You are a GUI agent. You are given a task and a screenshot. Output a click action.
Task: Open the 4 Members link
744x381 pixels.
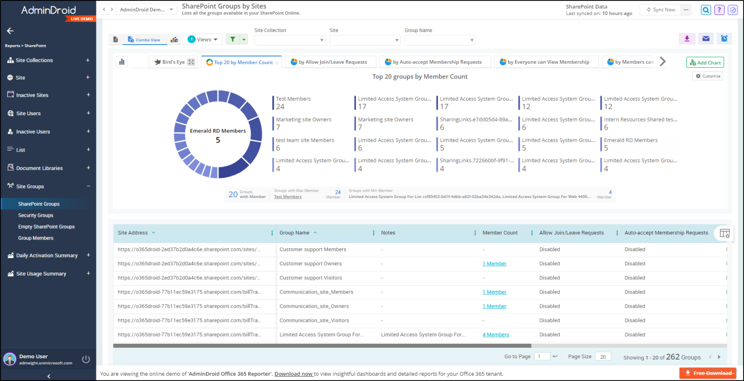pyautogui.click(x=496, y=334)
